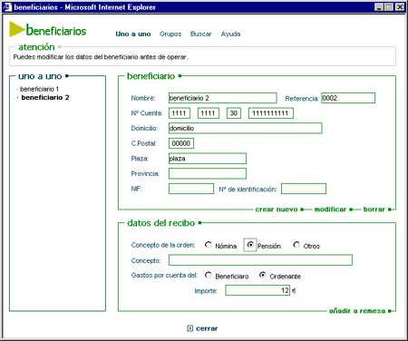Click the NIF input field
The width and height of the screenshot is (408, 341).
[x=191, y=189]
